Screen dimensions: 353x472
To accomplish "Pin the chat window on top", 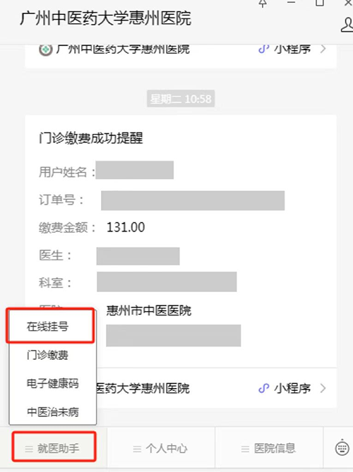I will (263, 3).
